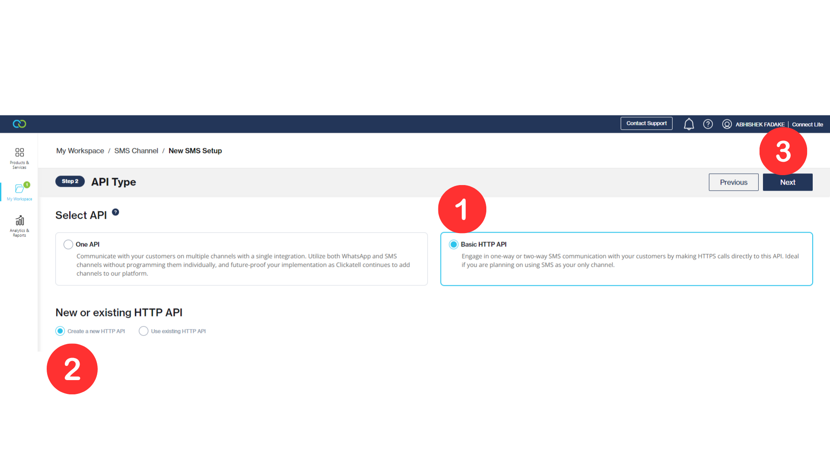The width and height of the screenshot is (830, 467).
Task: Select the One API option
Action: pos(68,244)
